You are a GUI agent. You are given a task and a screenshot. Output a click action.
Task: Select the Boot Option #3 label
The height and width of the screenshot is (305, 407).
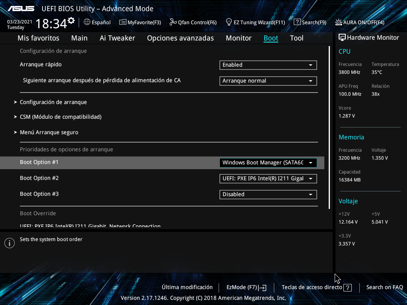(x=39, y=194)
